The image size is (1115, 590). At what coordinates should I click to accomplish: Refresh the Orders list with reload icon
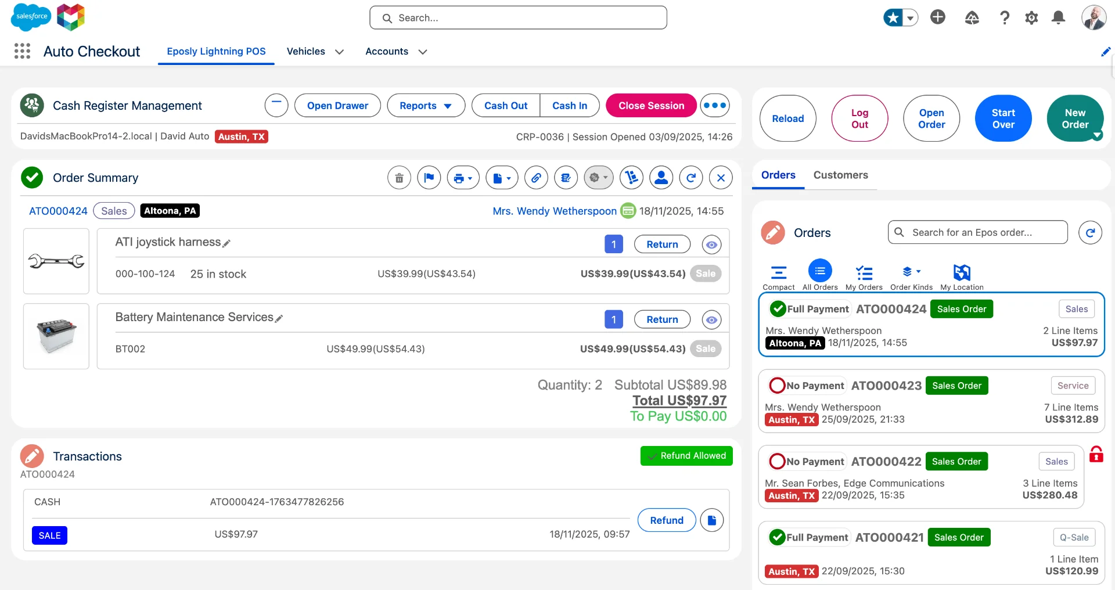click(1089, 233)
